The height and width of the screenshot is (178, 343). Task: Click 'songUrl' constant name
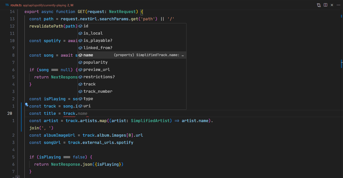52,142
